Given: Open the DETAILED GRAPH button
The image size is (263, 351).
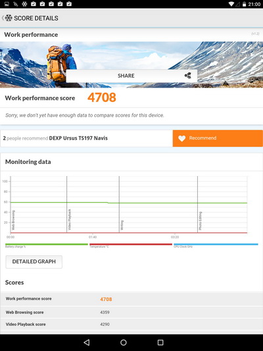Looking at the screenshot, I should pyautogui.click(x=34, y=261).
